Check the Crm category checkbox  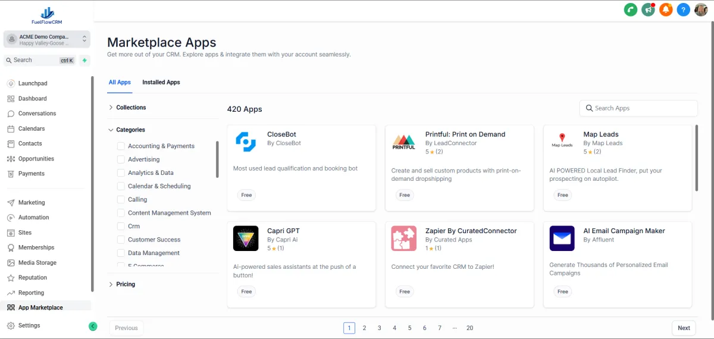click(x=121, y=226)
